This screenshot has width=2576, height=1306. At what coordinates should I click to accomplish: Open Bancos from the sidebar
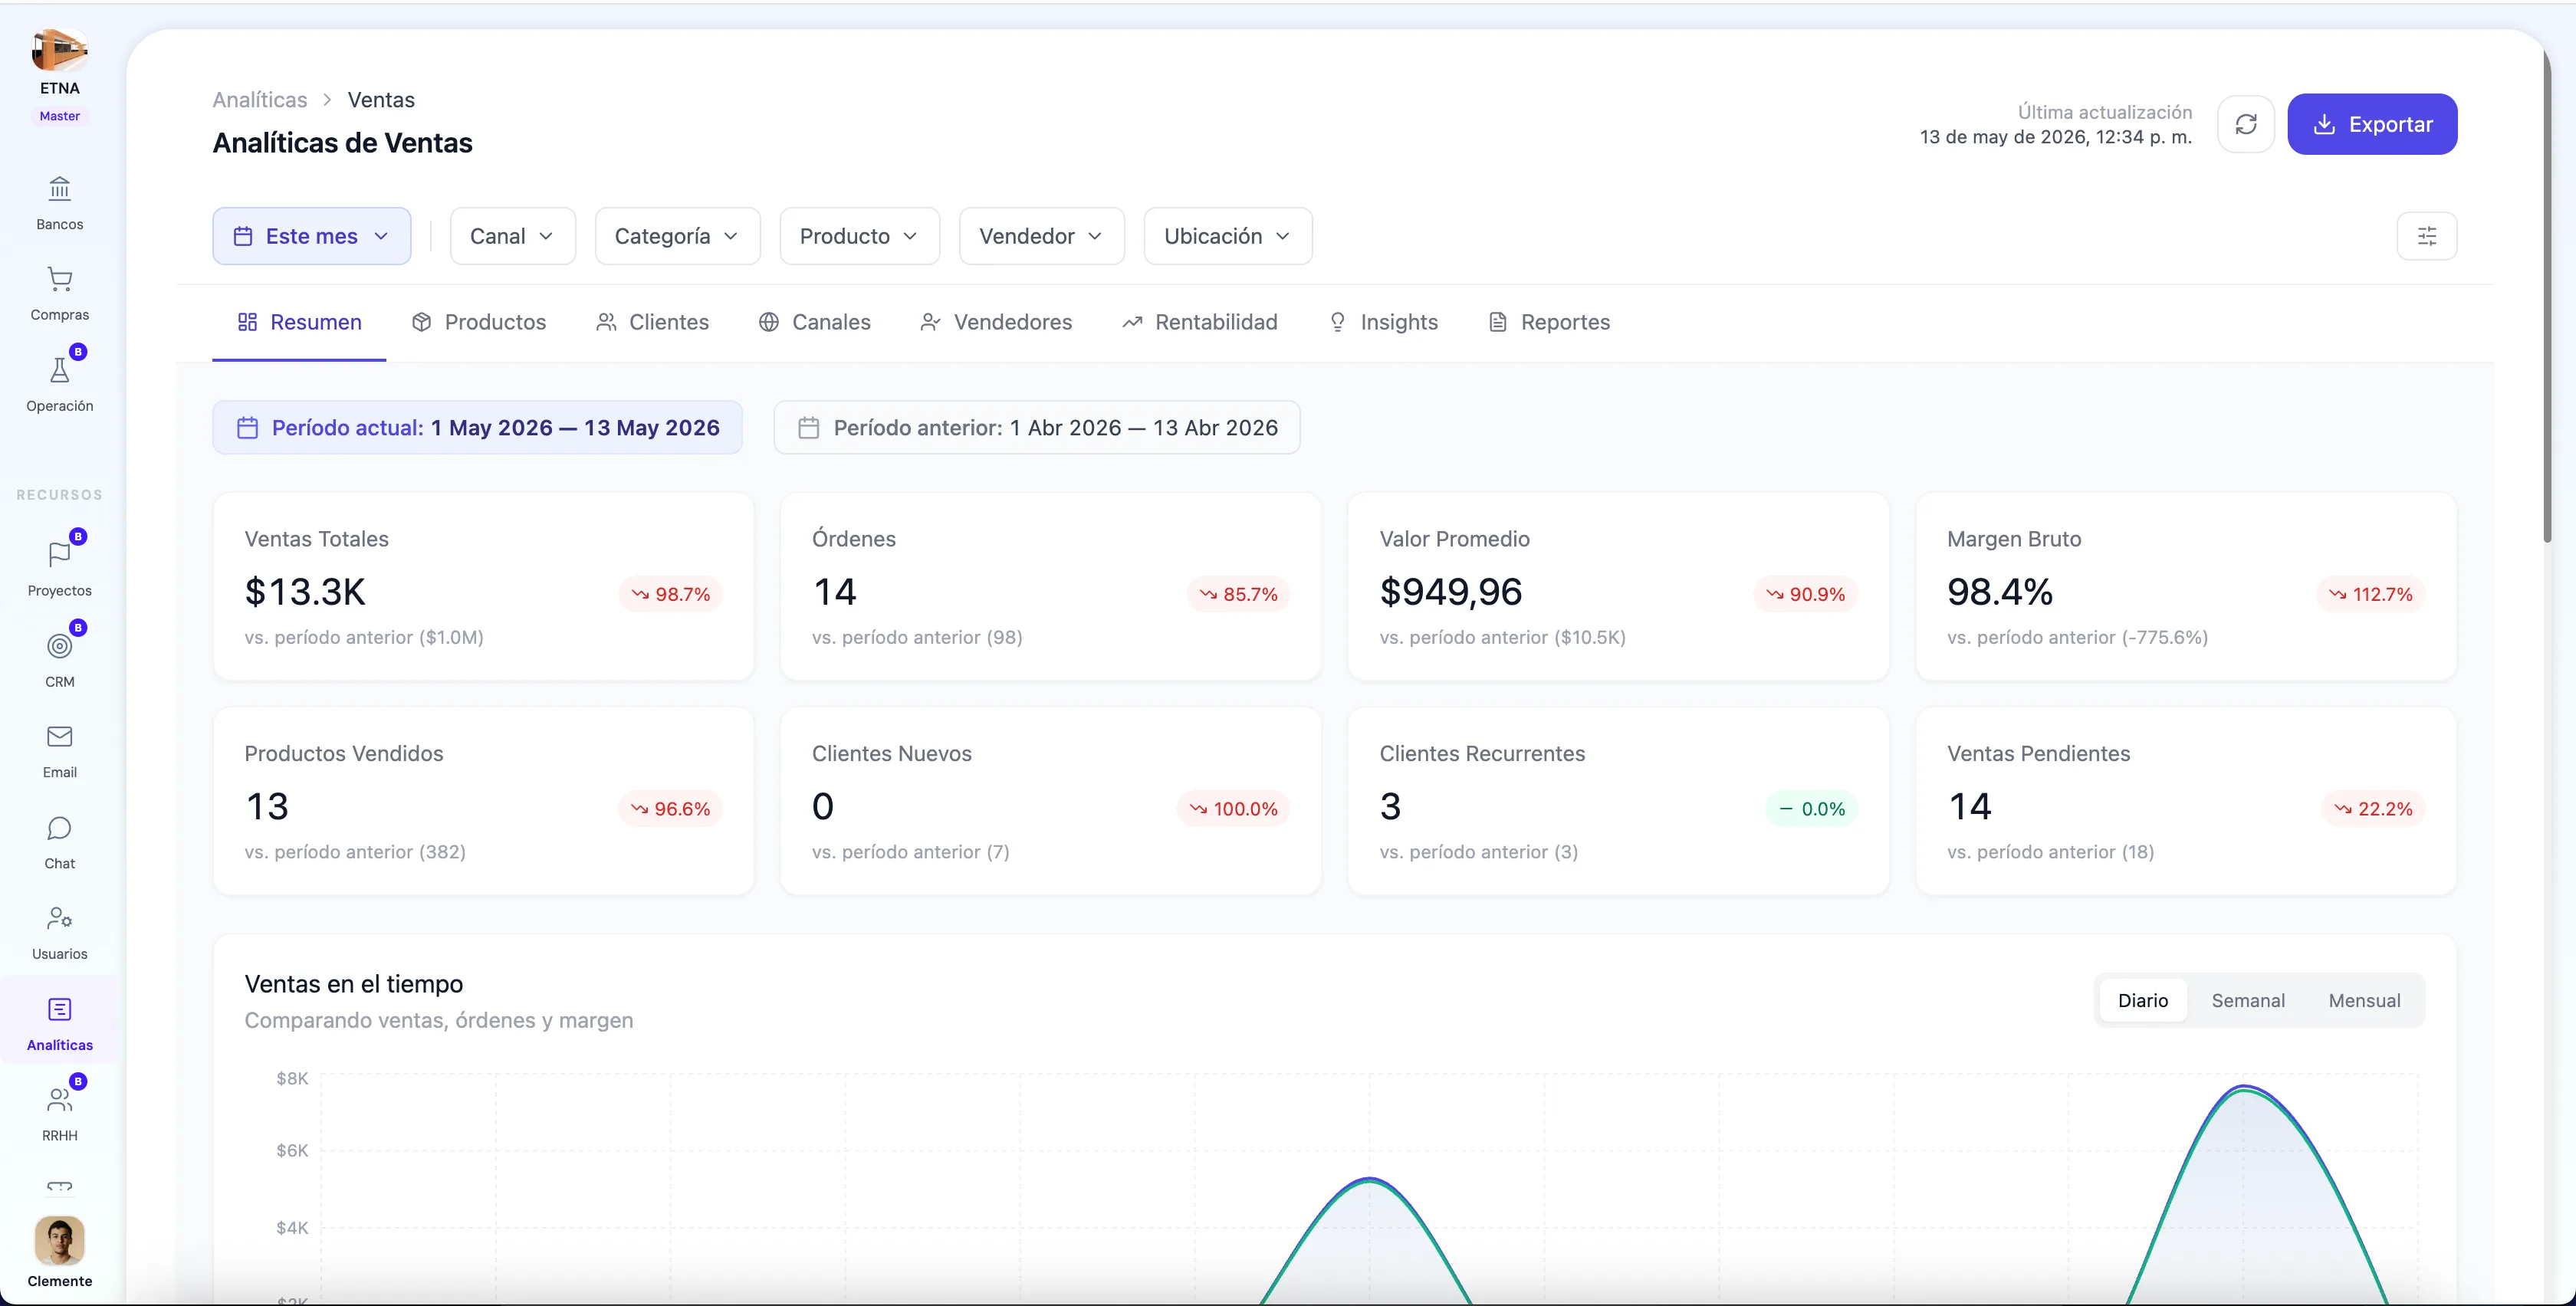click(60, 203)
